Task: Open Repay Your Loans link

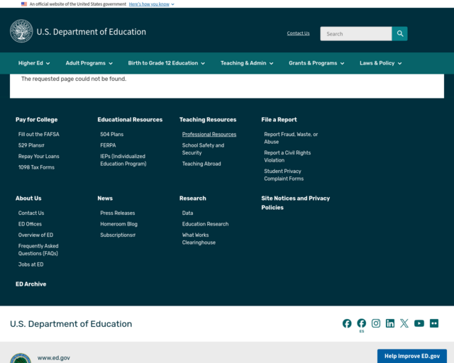Action: click(39, 156)
